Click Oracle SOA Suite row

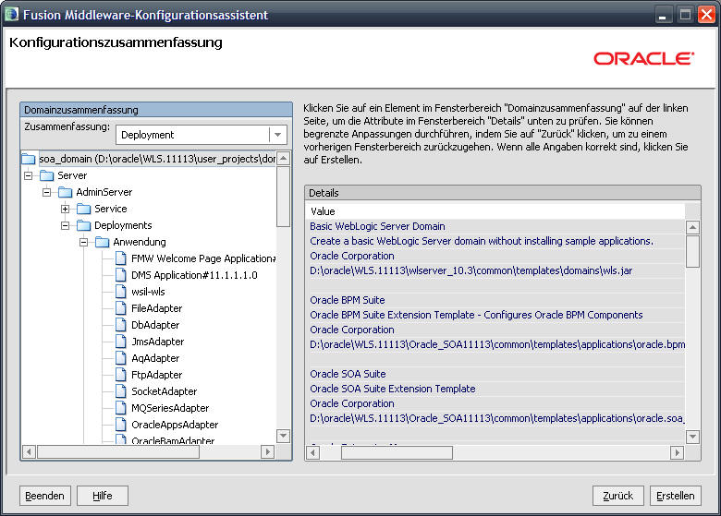coord(495,374)
